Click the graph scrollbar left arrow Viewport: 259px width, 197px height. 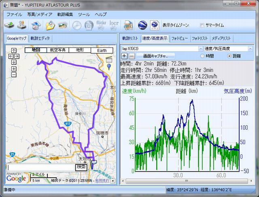click(x=123, y=181)
